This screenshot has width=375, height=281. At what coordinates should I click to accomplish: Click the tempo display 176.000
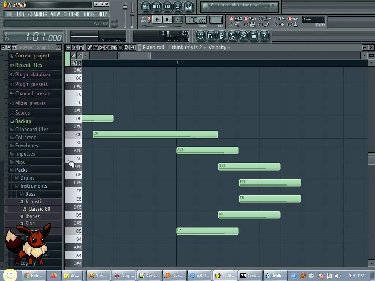click(196, 20)
